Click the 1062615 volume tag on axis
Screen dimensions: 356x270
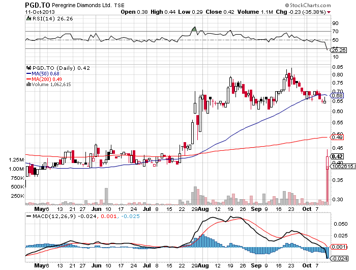[x=343, y=166]
